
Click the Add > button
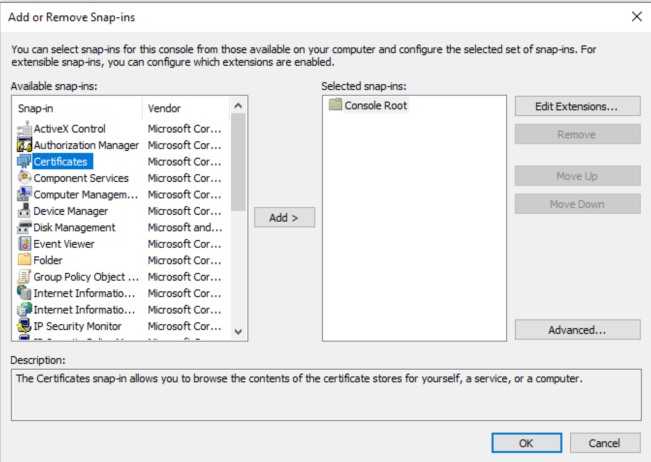click(284, 217)
